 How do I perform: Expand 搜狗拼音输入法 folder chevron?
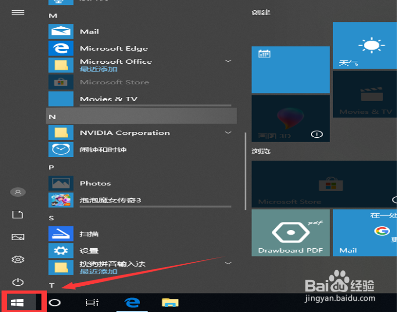[228, 263]
